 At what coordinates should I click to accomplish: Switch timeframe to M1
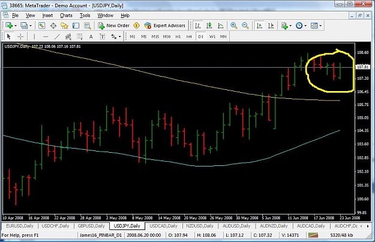(x=133, y=37)
